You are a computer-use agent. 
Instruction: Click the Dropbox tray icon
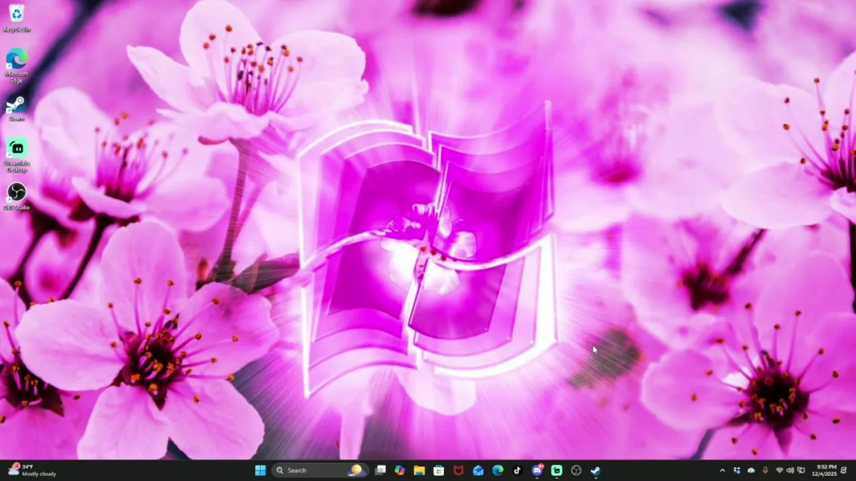[737, 470]
